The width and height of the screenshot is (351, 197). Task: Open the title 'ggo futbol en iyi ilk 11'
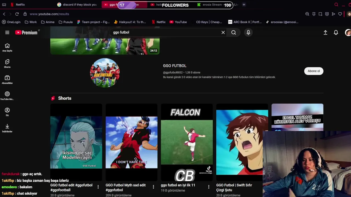coord(178,185)
